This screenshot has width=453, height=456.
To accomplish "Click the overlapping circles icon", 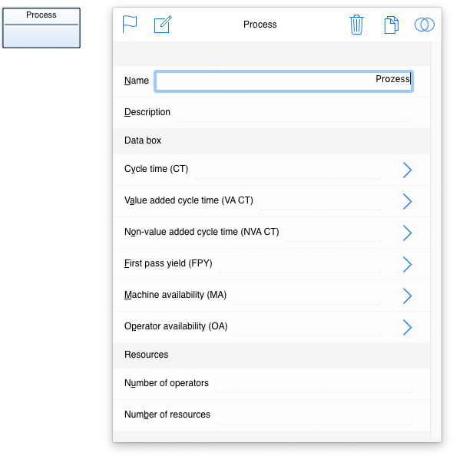I will click(425, 25).
